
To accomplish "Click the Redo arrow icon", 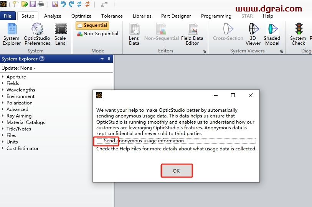I will point(71,4).
